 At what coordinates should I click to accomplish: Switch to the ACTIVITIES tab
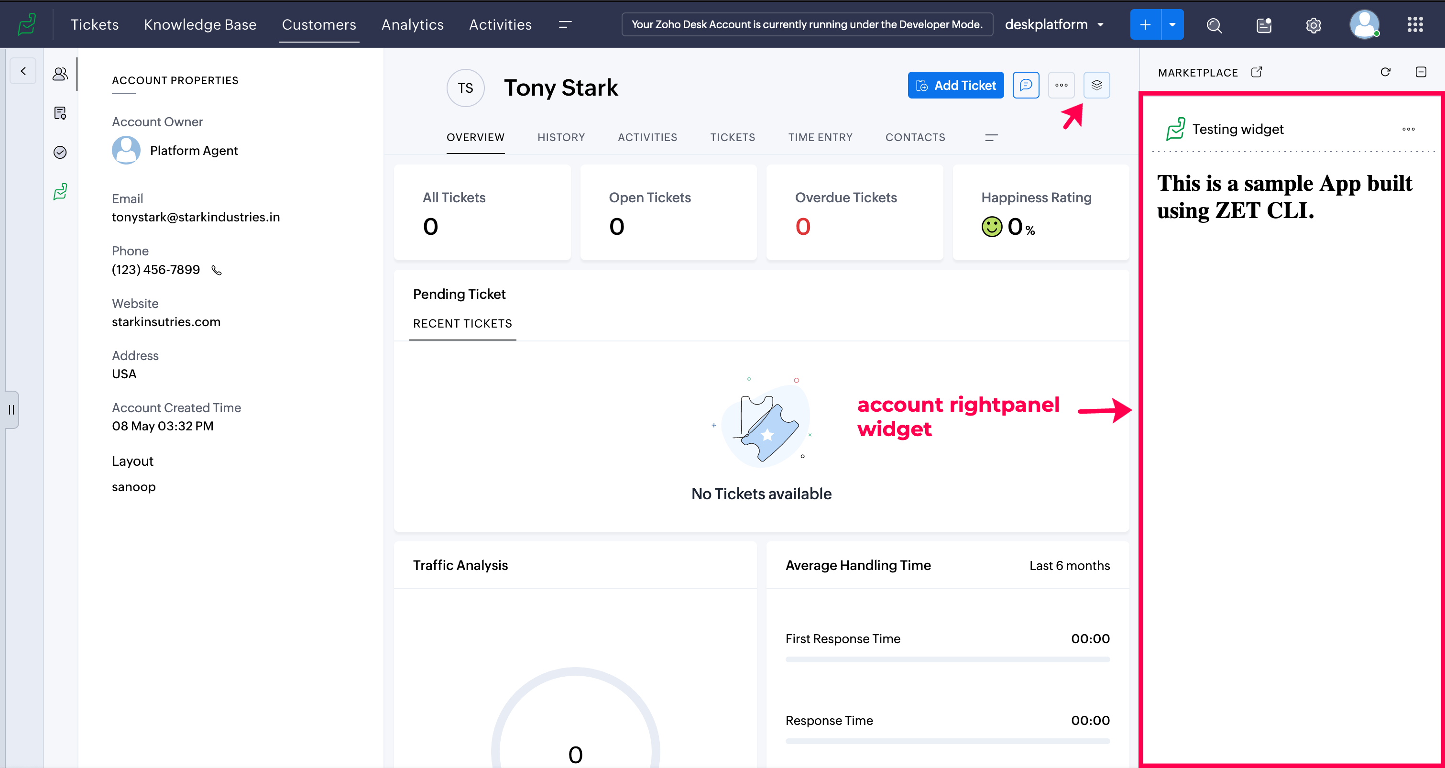pyautogui.click(x=647, y=137)
